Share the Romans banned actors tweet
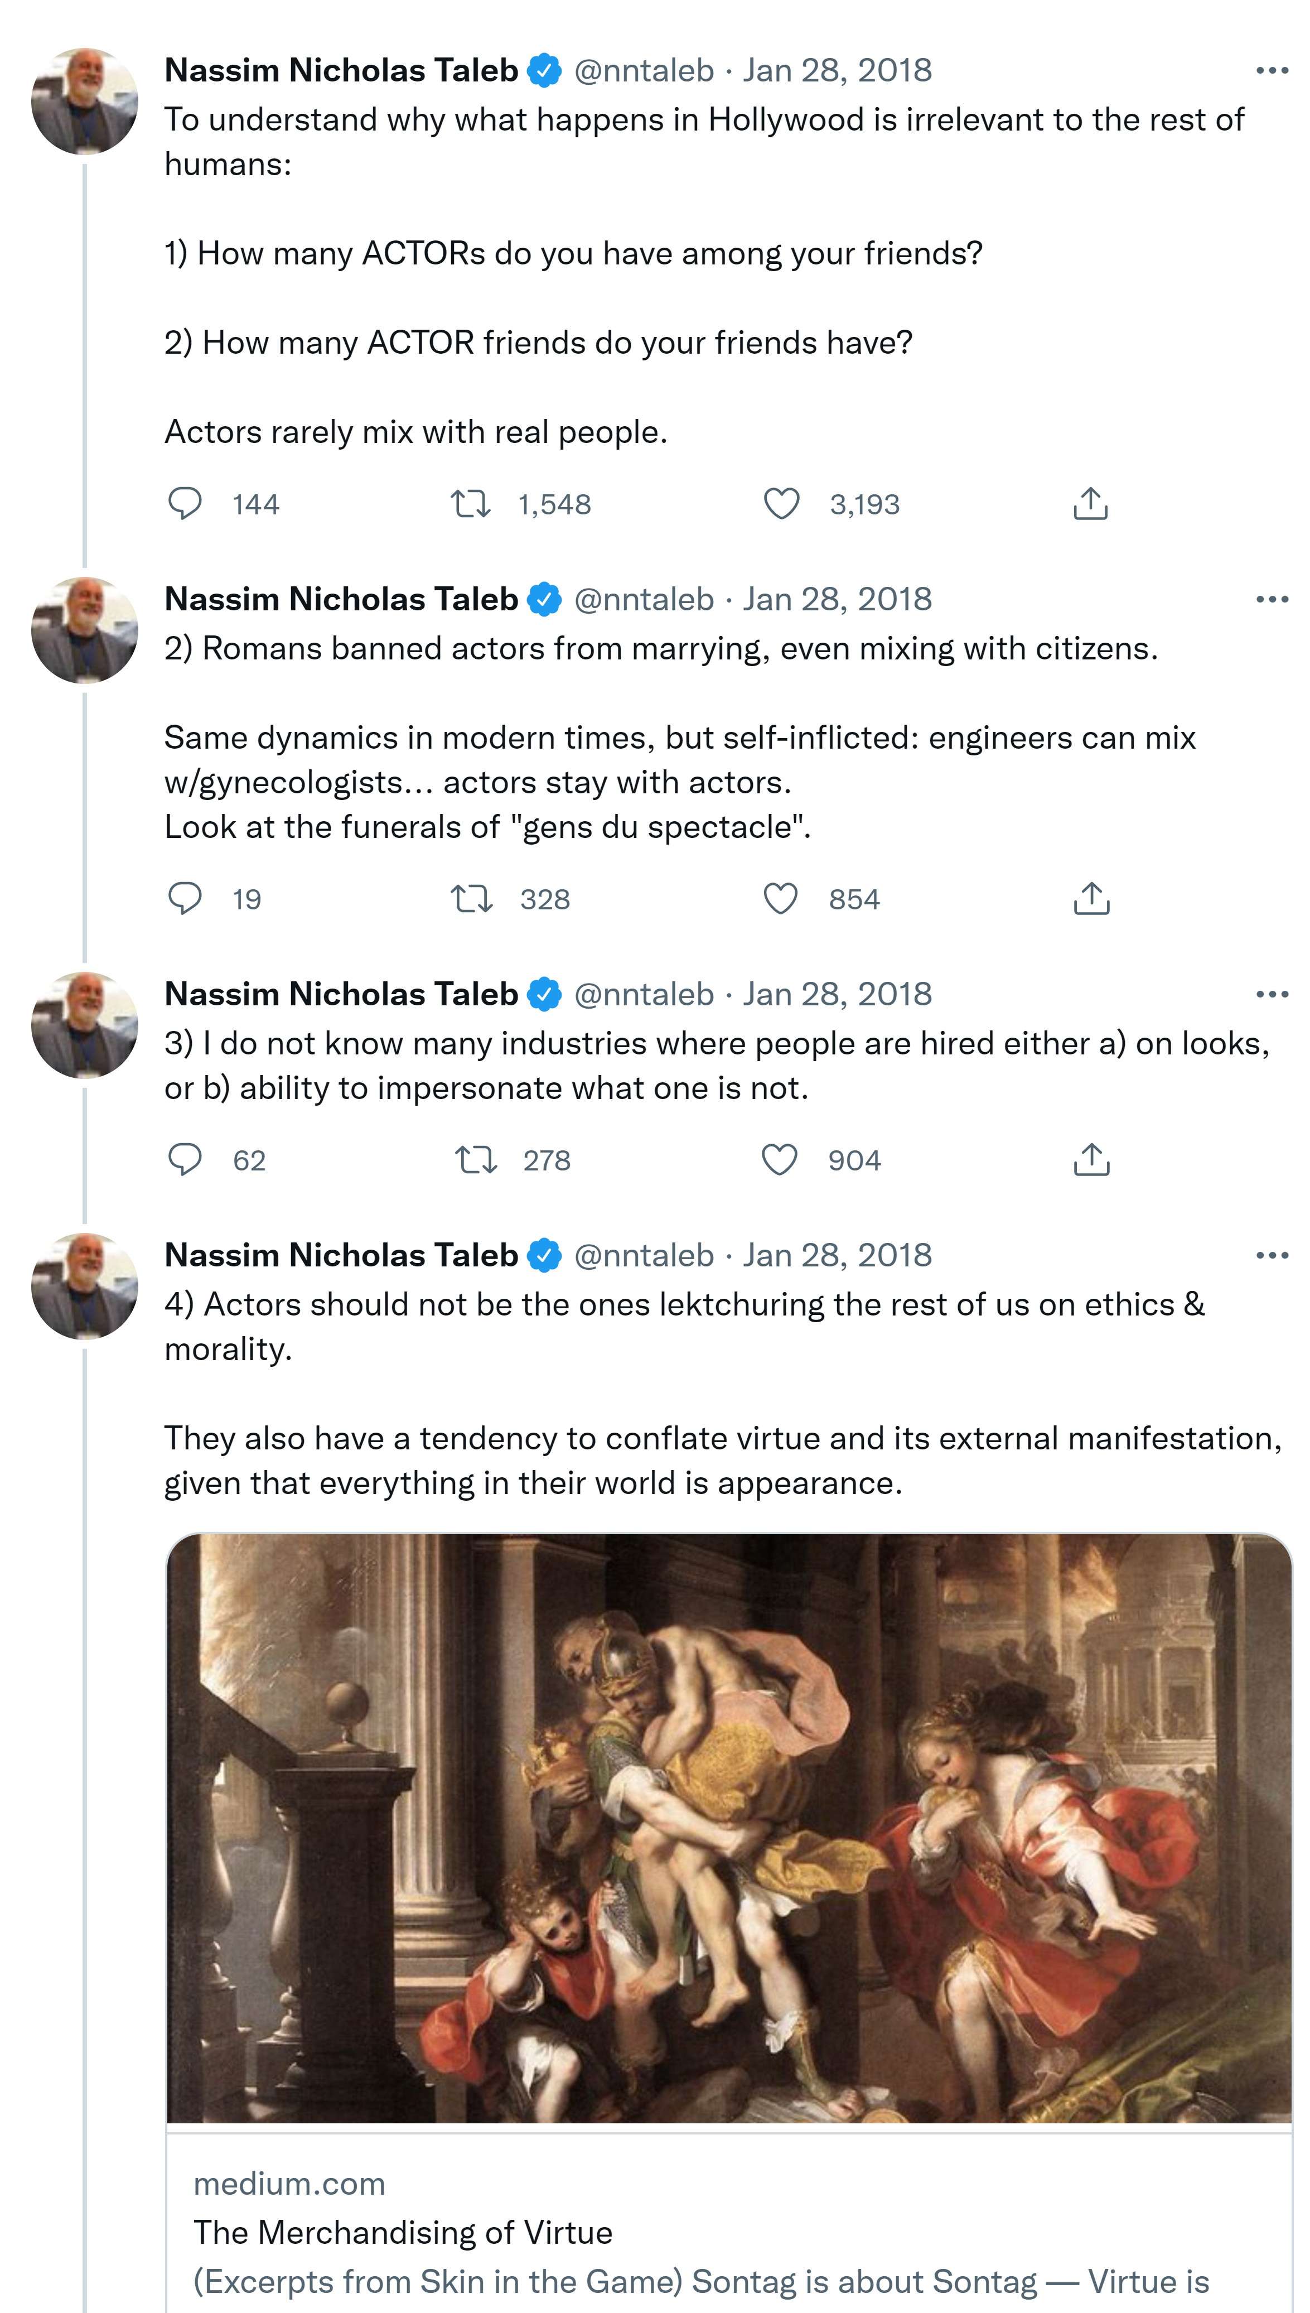Screen dimensions: 1310x2313 click(1091, 898)
